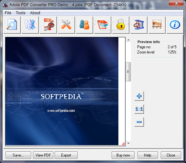
Task: Select the PDF scissors split tool
Action: pos(48,25)
